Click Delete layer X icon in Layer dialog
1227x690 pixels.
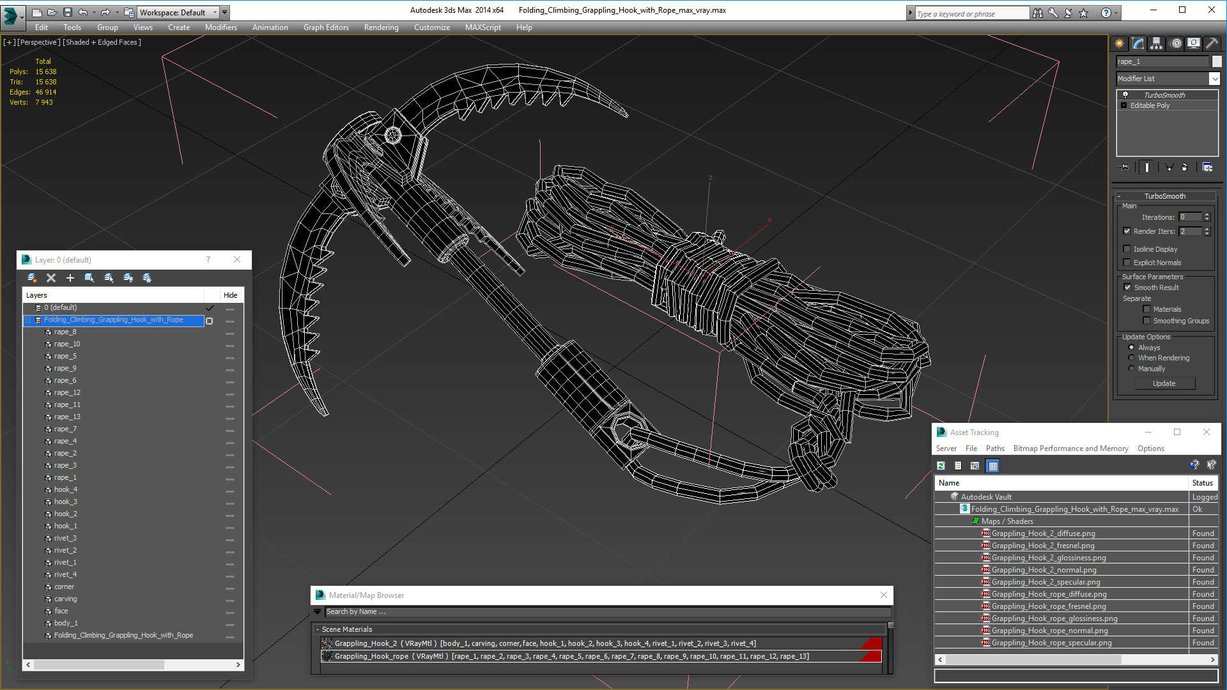coord(51,278)
